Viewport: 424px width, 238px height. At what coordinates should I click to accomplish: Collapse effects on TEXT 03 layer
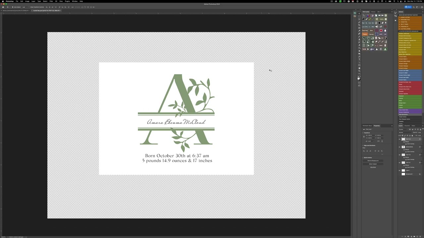click(422, 139)
